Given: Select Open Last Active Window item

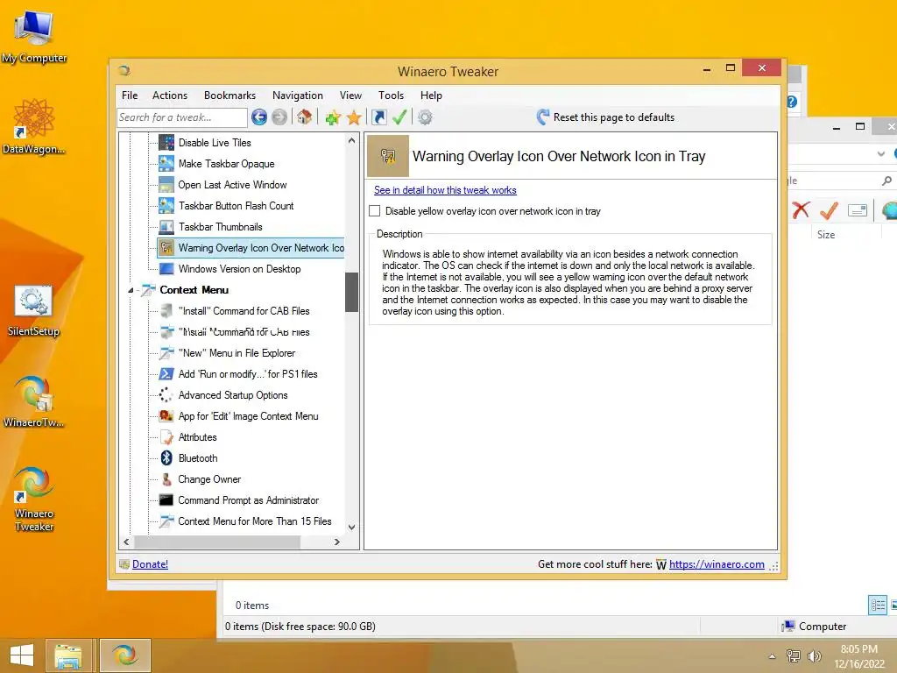Looking at the screenshot, I should point(232,185).
